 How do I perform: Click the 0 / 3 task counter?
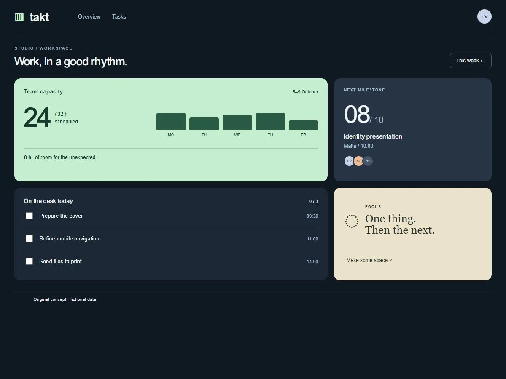point(314,201)
